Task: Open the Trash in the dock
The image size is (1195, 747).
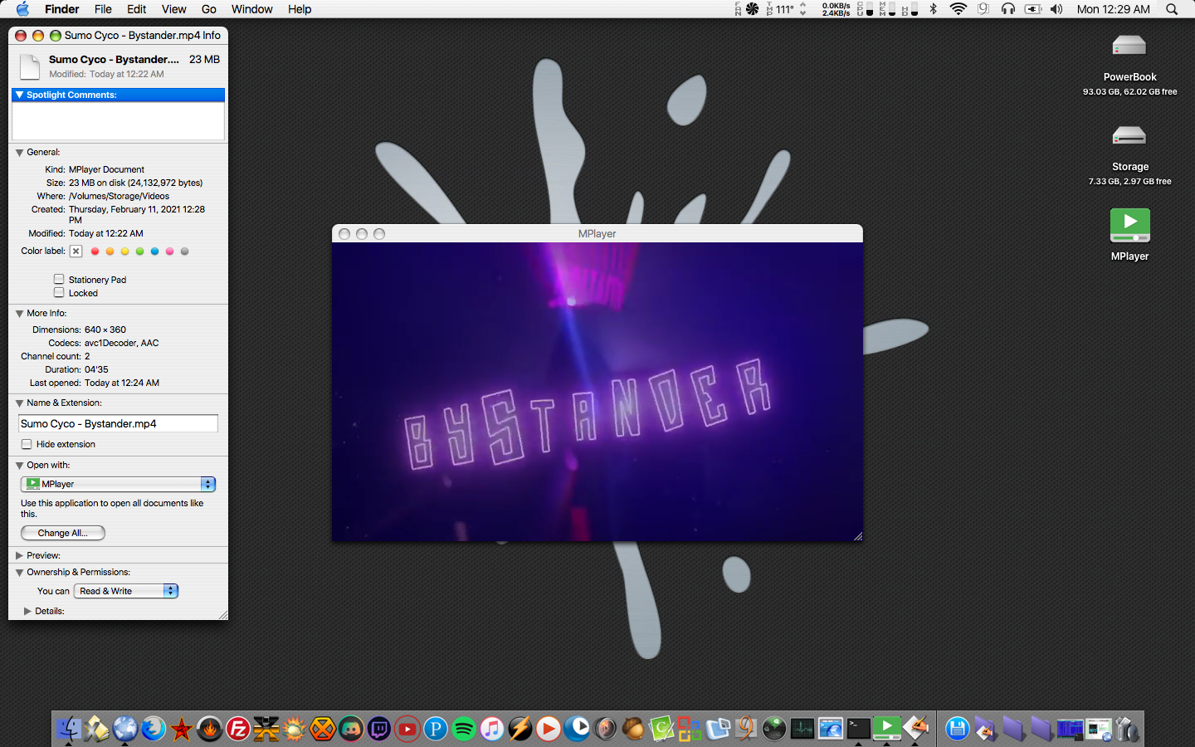Action: (1127, 729)
